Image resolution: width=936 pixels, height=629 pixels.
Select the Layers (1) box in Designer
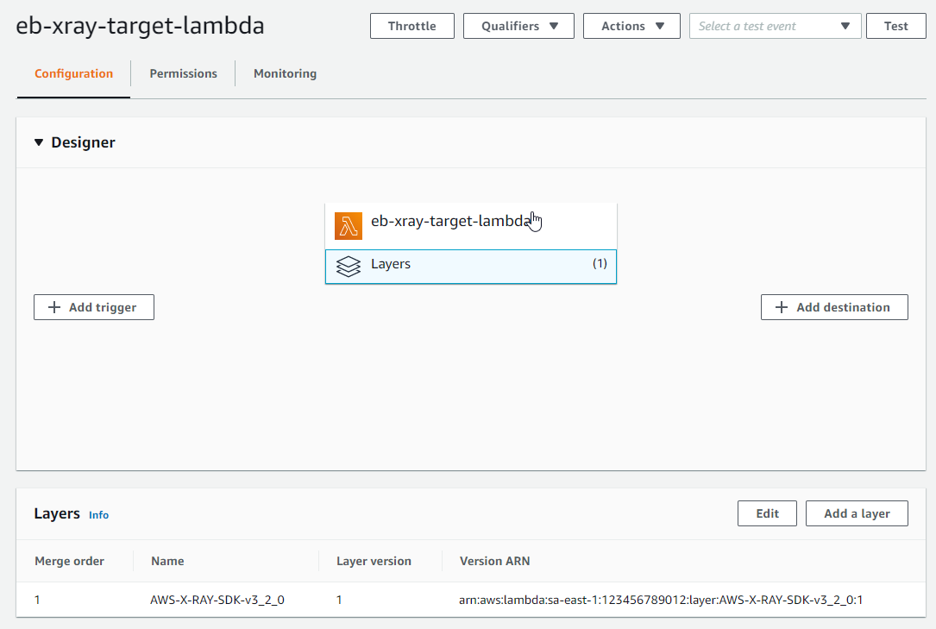click(x=471, y=267)
